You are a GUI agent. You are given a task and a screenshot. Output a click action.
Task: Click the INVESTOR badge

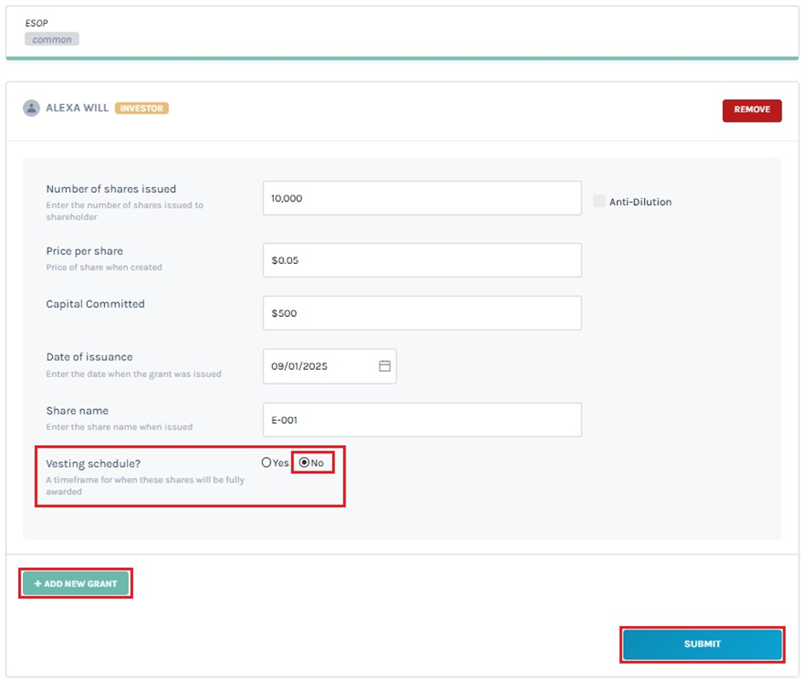142,108
